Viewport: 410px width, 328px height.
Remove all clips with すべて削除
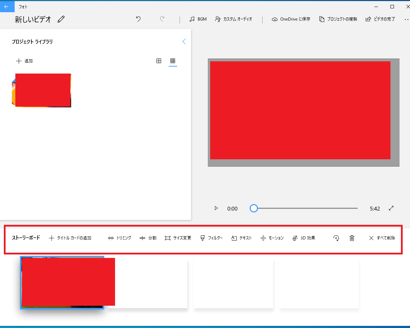pyautogui.click(x=382, y=238)
